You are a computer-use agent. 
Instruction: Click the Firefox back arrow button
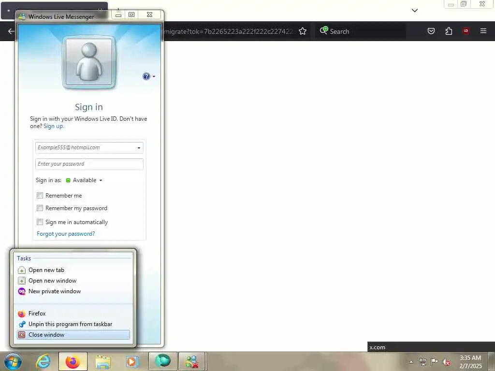tap(11, 31)
